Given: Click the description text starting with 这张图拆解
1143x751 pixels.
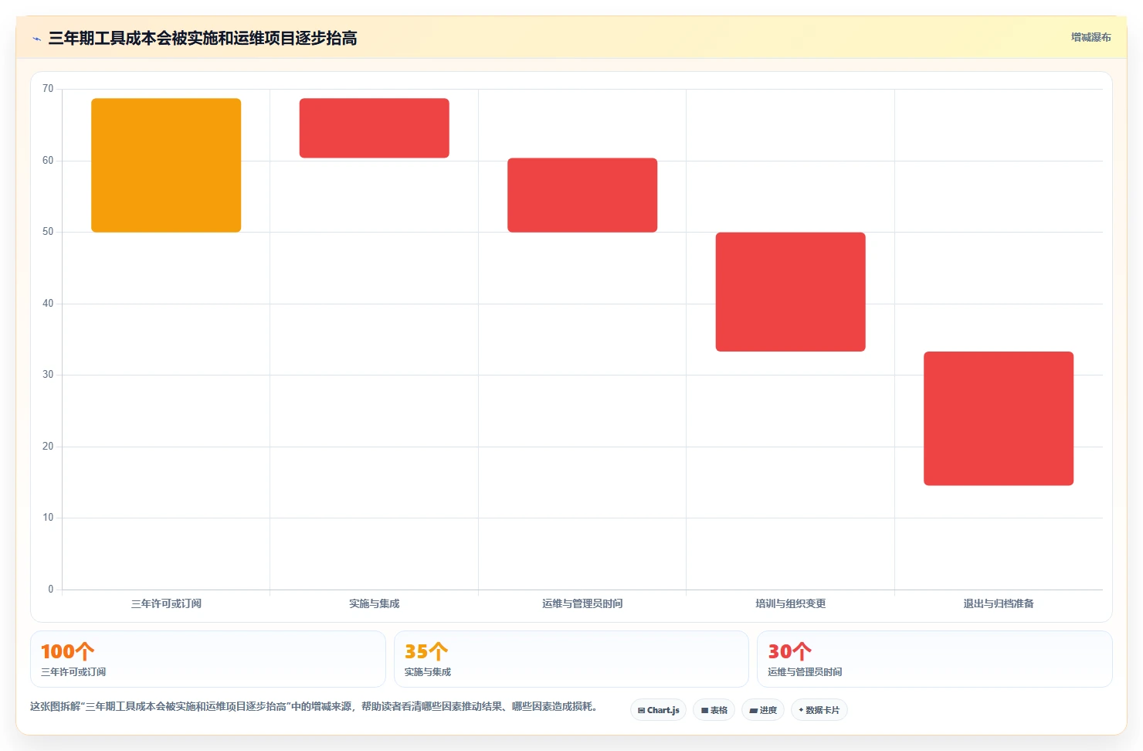Looking at the screenshot, I should pyautogui.click(x=314, y=706).
